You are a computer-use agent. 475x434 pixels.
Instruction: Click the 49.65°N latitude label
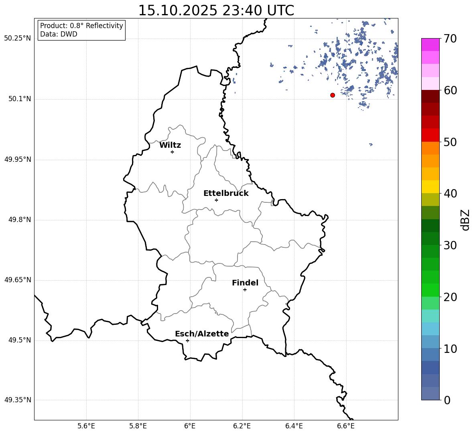point(18,280)
